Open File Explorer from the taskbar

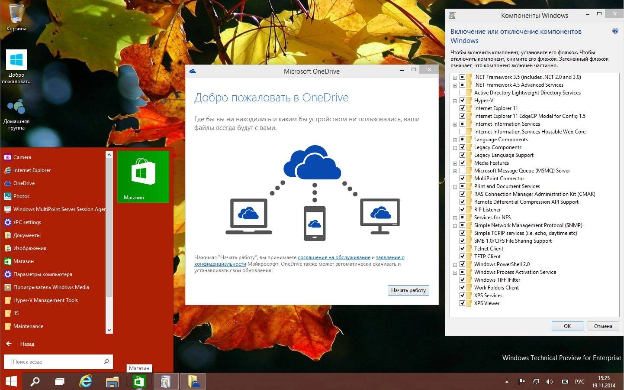tap(112, 381)
